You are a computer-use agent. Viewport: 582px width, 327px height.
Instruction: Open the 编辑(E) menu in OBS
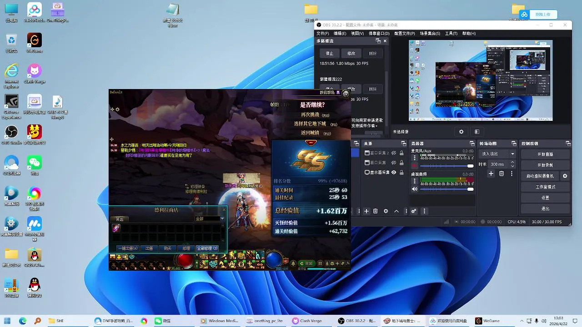tap(340, 33)
